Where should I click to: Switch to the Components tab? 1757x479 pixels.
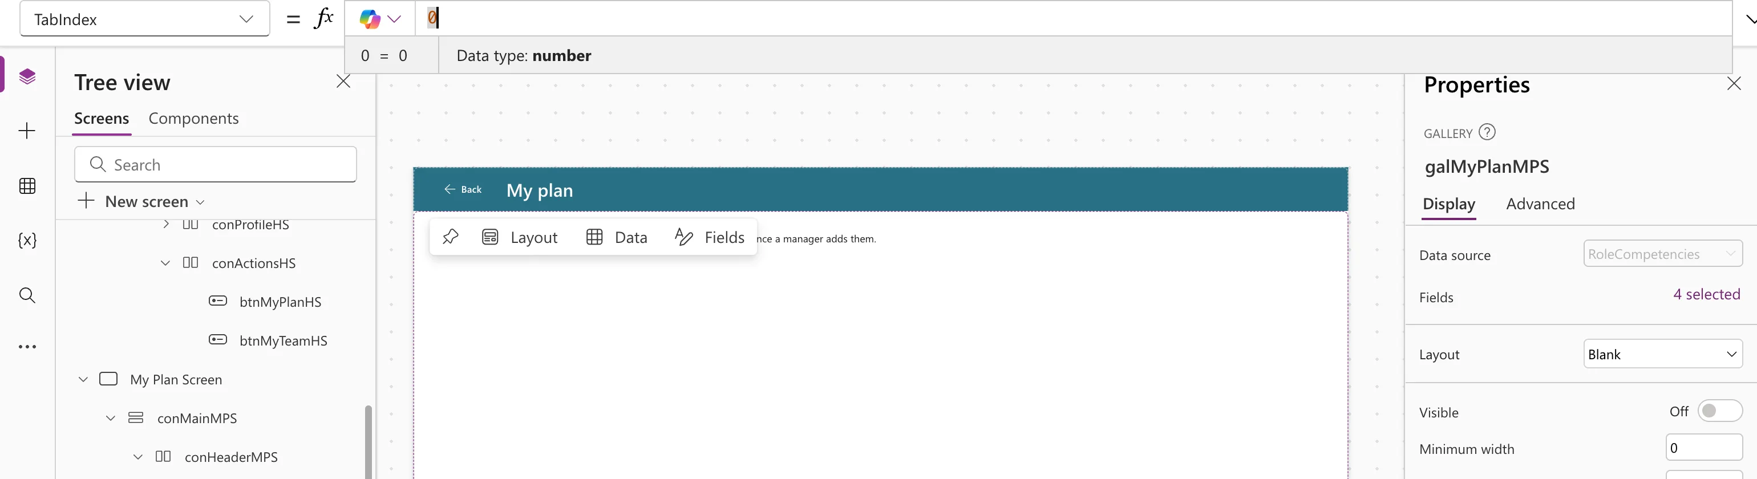click(x=194, y=119)
